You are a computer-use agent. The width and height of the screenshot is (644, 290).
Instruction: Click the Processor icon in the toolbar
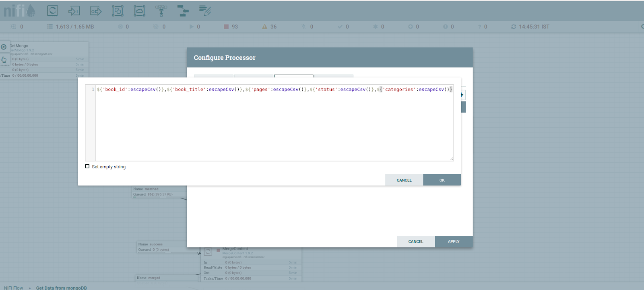point(52,11)
